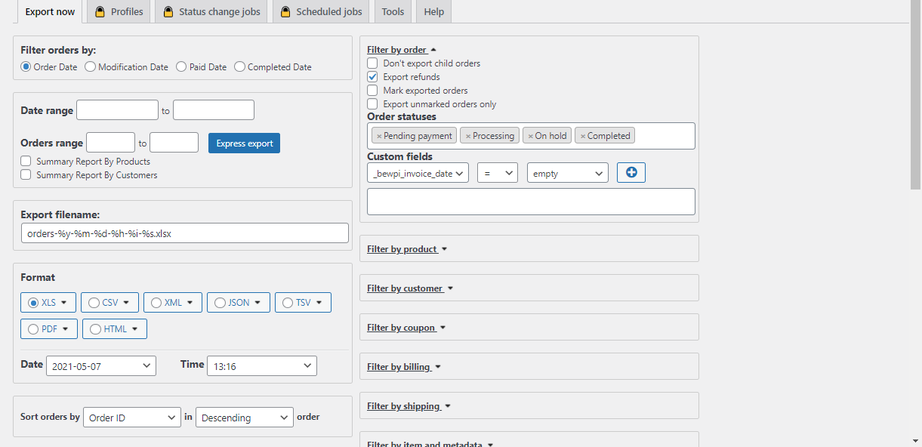This screenshot has width=922, height=447.
Task: Click the custom fields list box
Action: (x=531, y=202)
